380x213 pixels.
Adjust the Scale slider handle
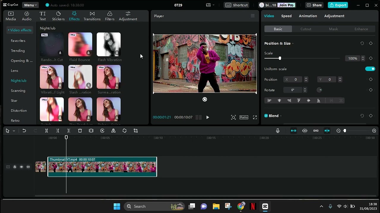tap(280, 59)
